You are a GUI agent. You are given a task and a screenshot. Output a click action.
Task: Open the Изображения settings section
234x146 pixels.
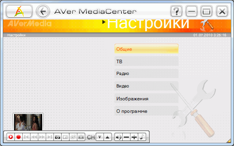click(146, 98)
